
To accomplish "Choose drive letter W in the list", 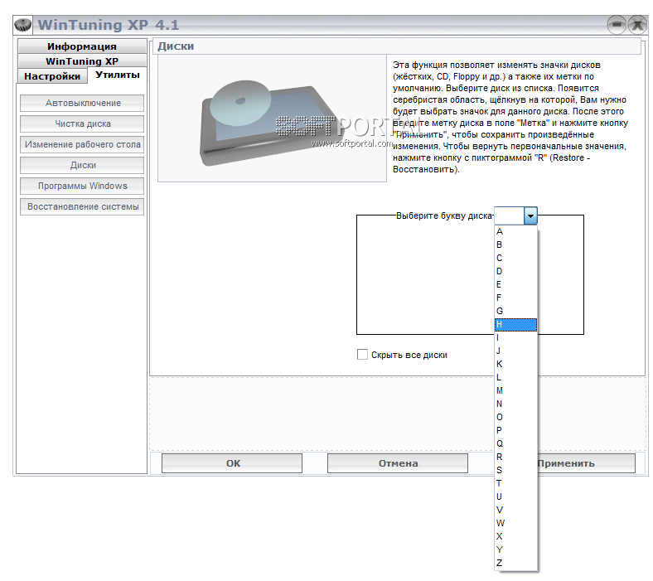I will pos(515,523).
